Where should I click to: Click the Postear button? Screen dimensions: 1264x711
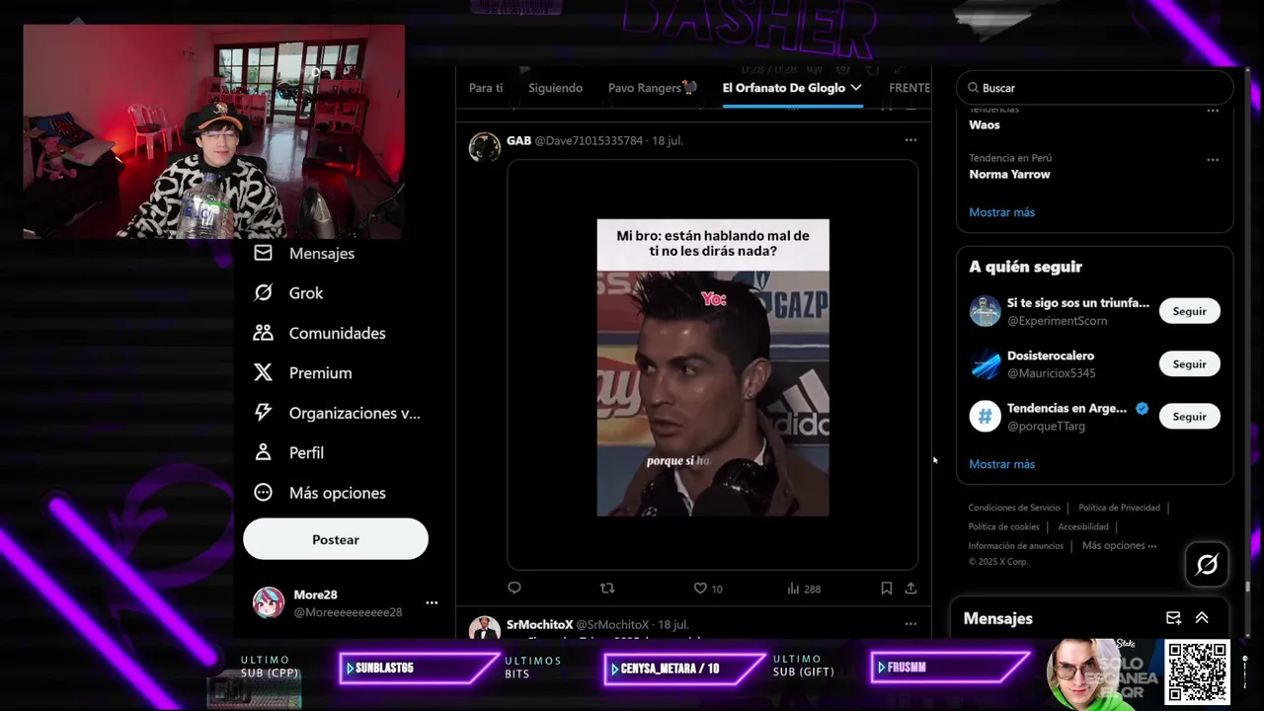coord(336,540)
